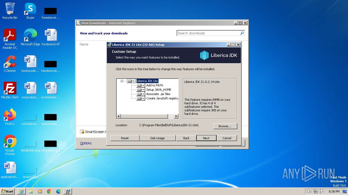Screen dimensions: 348x195
Task: Open the Options link in View Downloads
Action: [x=86, y=143]
